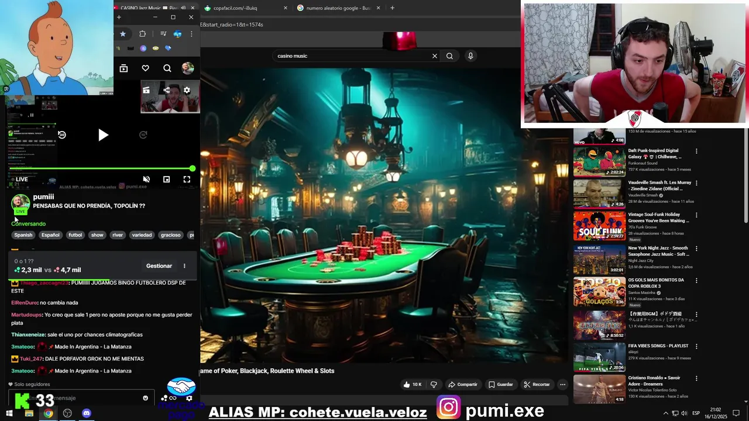The height and width of the screenshot is (421, 749).
Task: Open the Daft Punk-Inspired Digital Galaxy thumbnail
Action: tap(599, 161)
